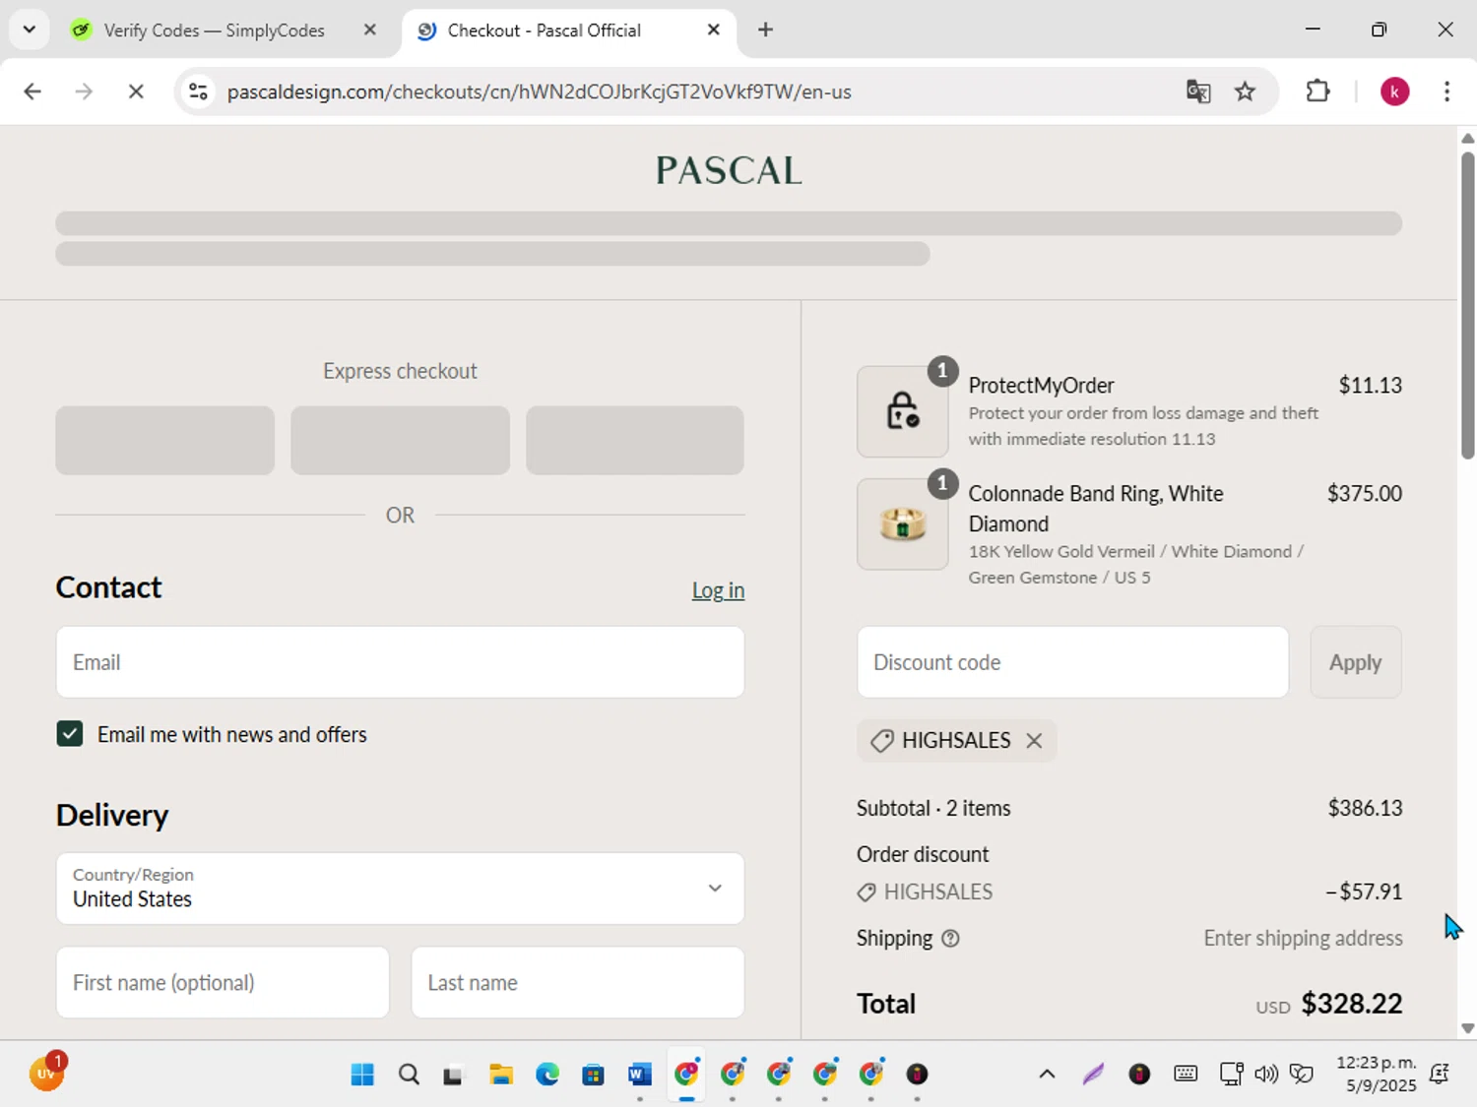This screenshot has width=1477, height=1107.
Task: Remove the HIGHSALES discount code
Action: 1034,741
